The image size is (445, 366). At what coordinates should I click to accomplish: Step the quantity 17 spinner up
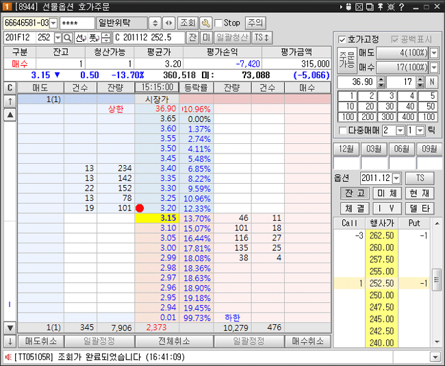[420, 79]
